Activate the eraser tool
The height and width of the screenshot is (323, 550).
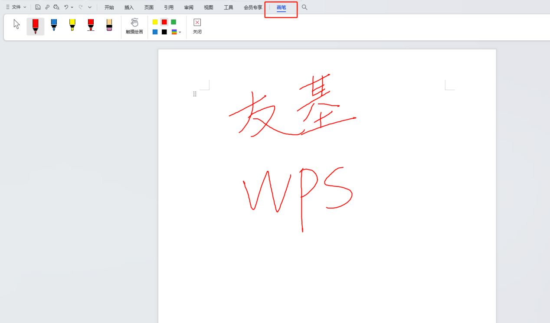click(x=109, y=25)
